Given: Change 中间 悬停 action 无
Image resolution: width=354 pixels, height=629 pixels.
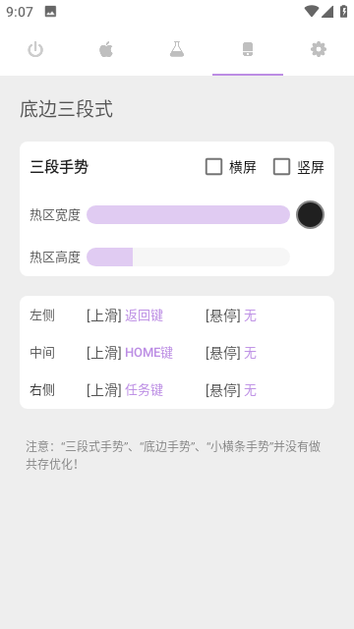Looking at the screenshot, I should [250, 353].
